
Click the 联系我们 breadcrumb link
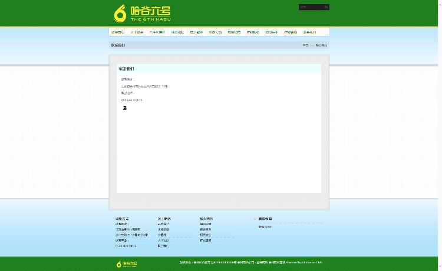(321, 45)
